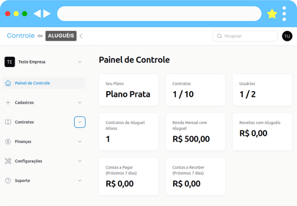Image resolution: width=297 pixels, height=206 pixels.
Task: Click the Controle de Aluguéis logo
Action: point(41,36)
